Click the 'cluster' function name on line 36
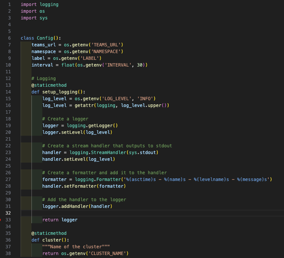 52,240
